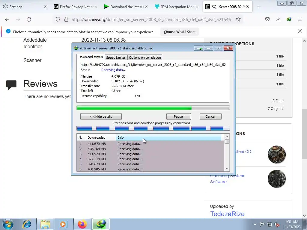Select connection row with 460.905 MB
This screenshot has height=230, width=307.
point(151,169)
